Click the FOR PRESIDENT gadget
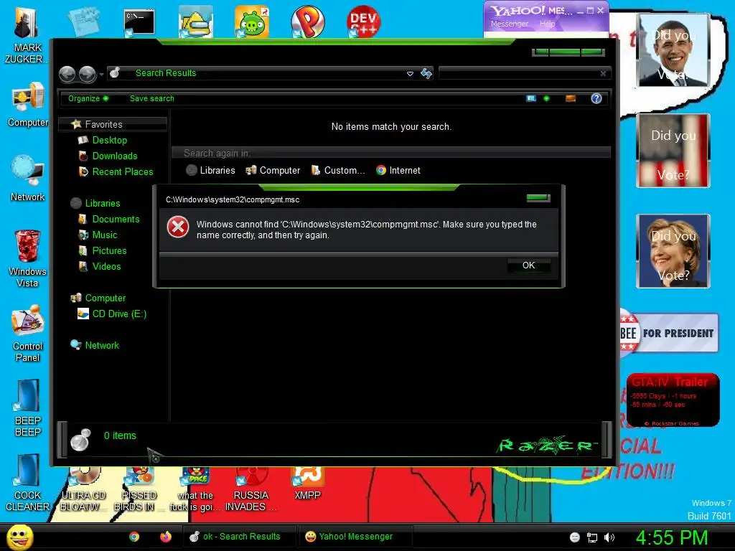 click(x=669, y=333)
